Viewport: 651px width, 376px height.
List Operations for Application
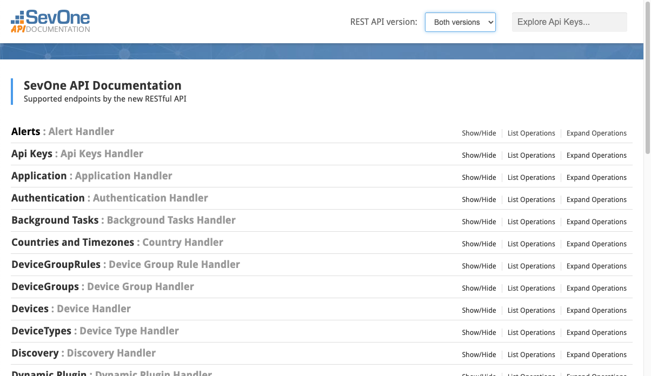tap(532, 177)
